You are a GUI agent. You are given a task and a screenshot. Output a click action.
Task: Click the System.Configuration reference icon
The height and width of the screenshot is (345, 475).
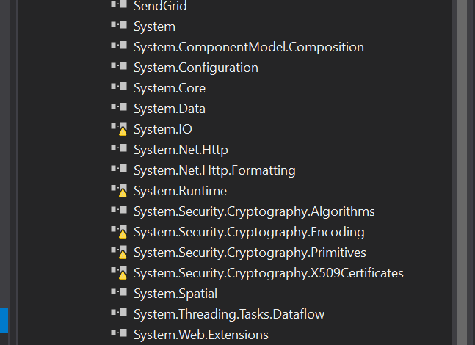click(x=119, y=66)
